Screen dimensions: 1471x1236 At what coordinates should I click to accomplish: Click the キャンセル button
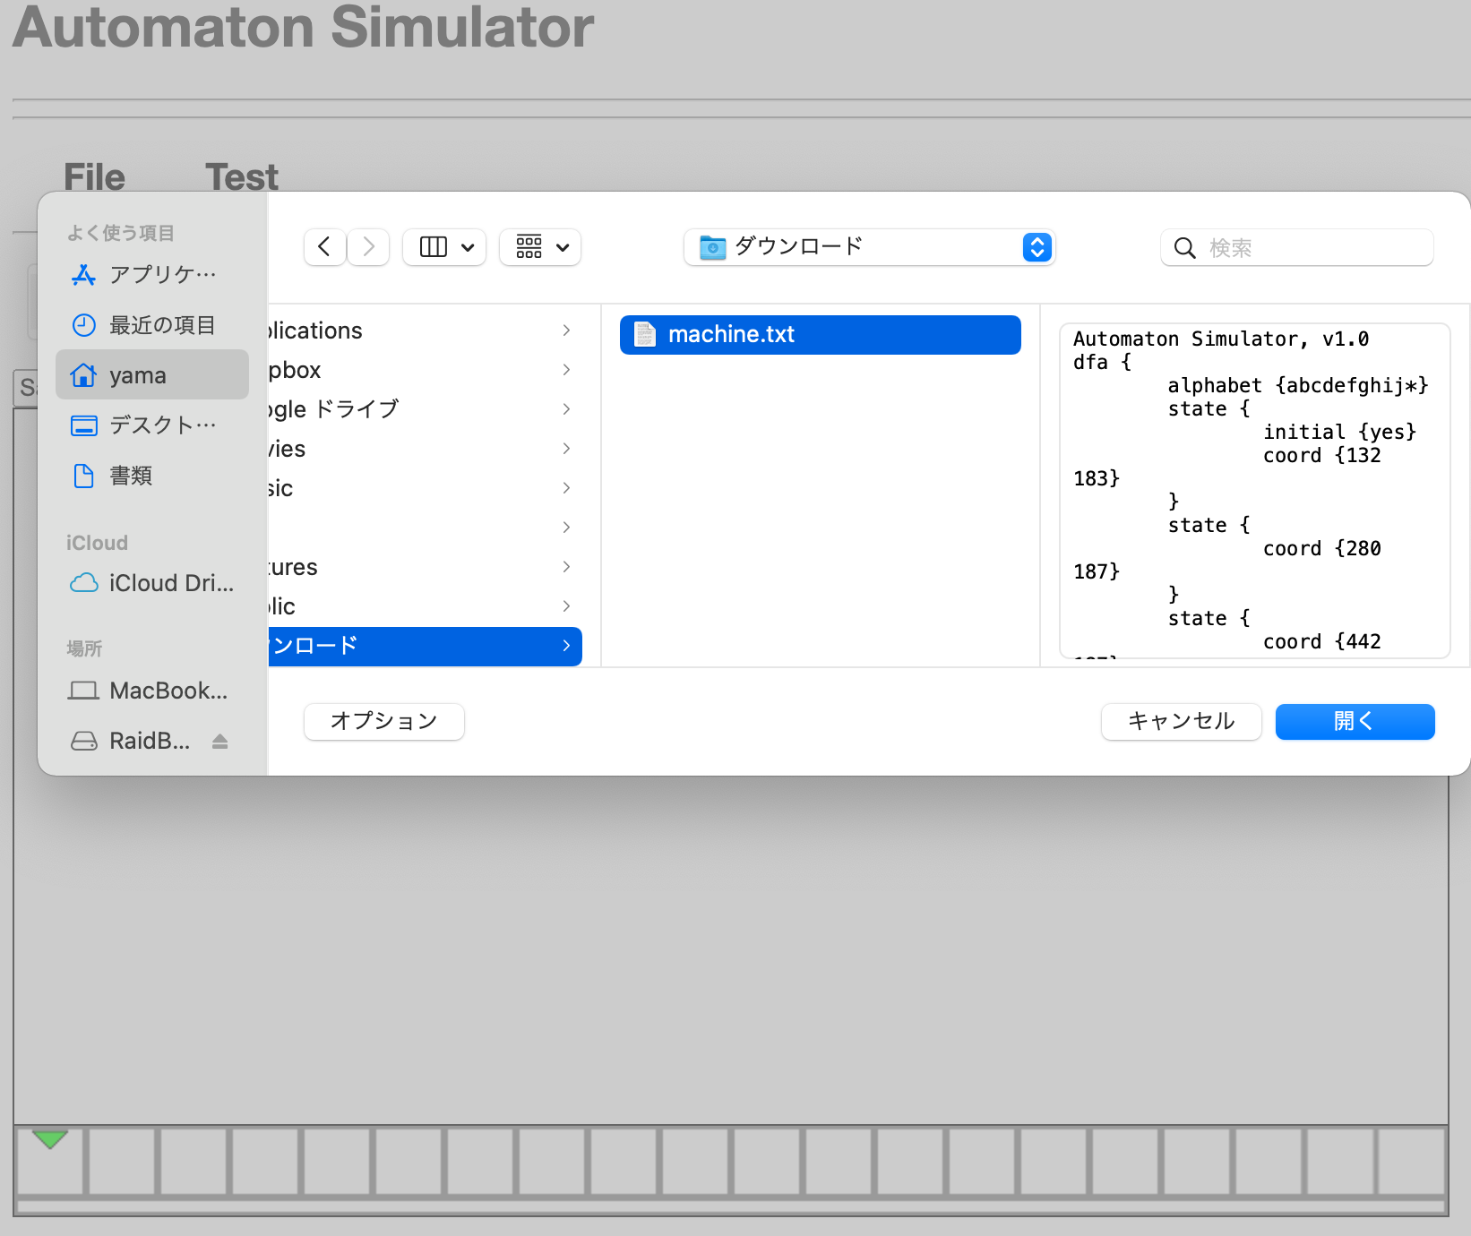point(1181,722)
